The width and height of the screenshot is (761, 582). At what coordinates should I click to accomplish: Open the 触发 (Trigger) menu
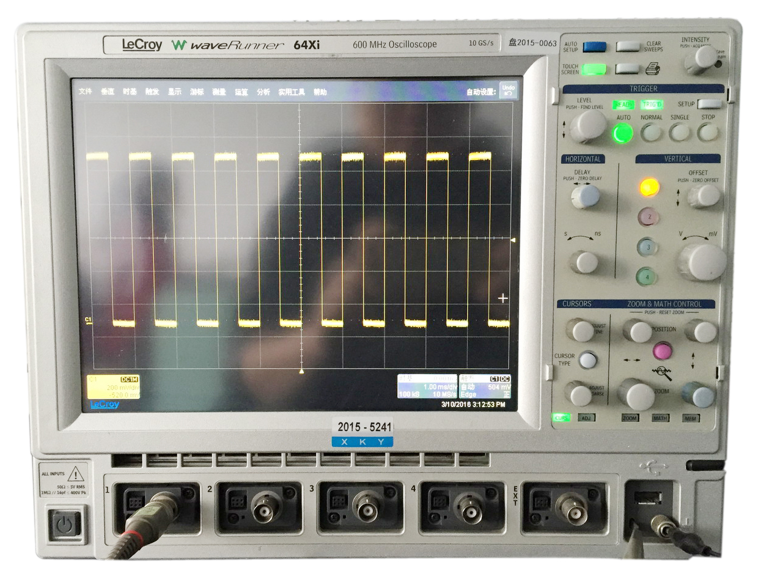coord(152,92)
